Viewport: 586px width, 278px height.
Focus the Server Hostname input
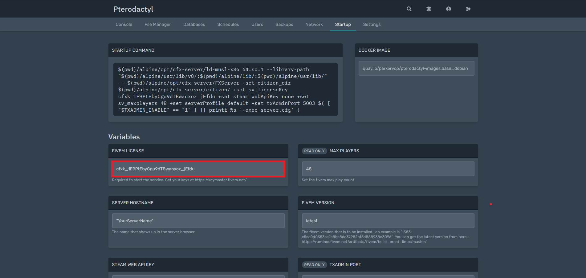click(198, 221)
